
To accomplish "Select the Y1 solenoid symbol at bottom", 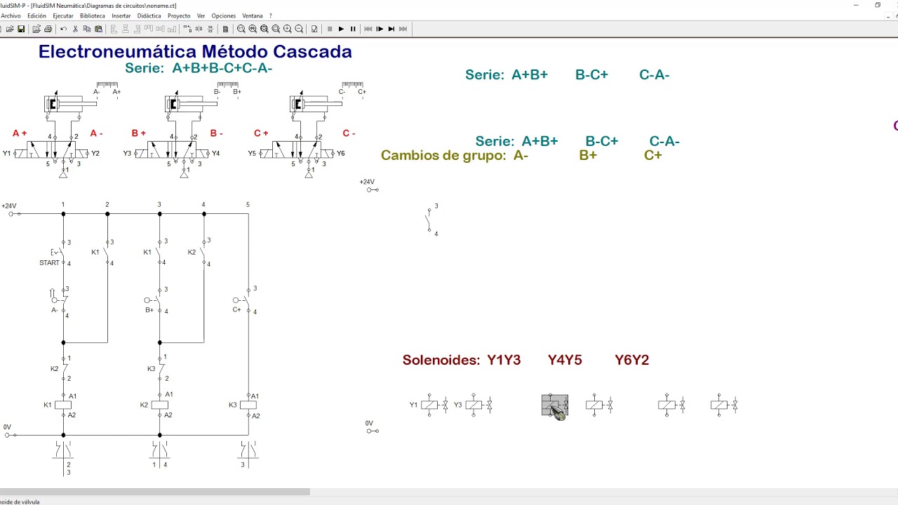I will [429, 405].
